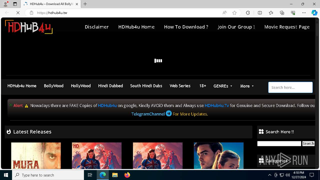This screenshot has height=180, width=320.
Task: Expand the More dropdown menu
Action: (x=247, y=86)
